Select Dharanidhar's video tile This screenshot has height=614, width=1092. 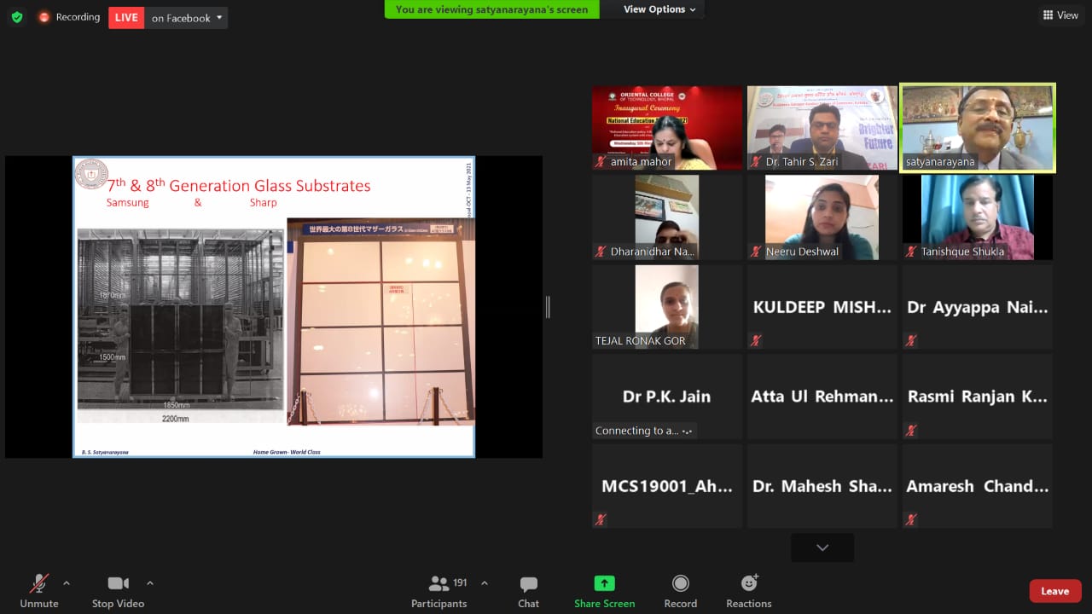[667, 217]
